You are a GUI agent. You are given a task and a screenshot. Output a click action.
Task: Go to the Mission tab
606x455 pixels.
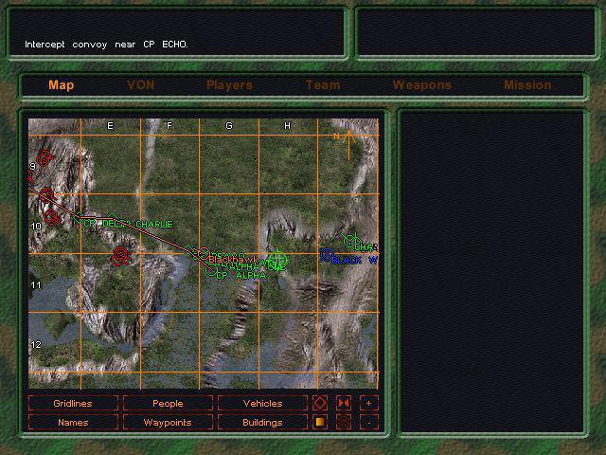tap(527, 85)
